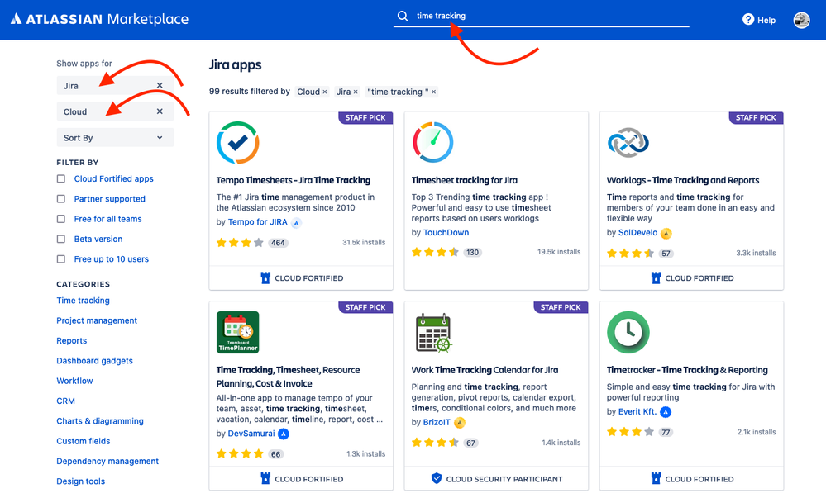The height and width of the screenshot is (498, 826).
Task: Click the Timesheet tracking gauge logo
Action: pyautogui.click(x=433, y=142)
